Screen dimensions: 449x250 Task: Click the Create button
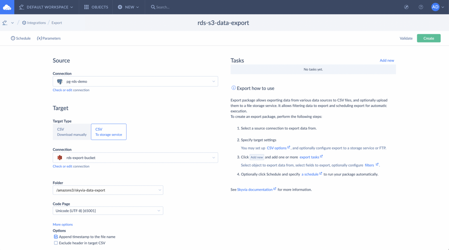pos(429,38)
